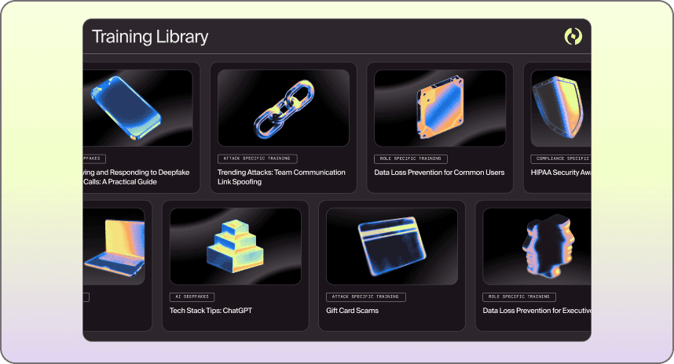674x364 pixels.
Task: Open Data Loss Prevention for Common Users title
Action: [x=439, y=173]
